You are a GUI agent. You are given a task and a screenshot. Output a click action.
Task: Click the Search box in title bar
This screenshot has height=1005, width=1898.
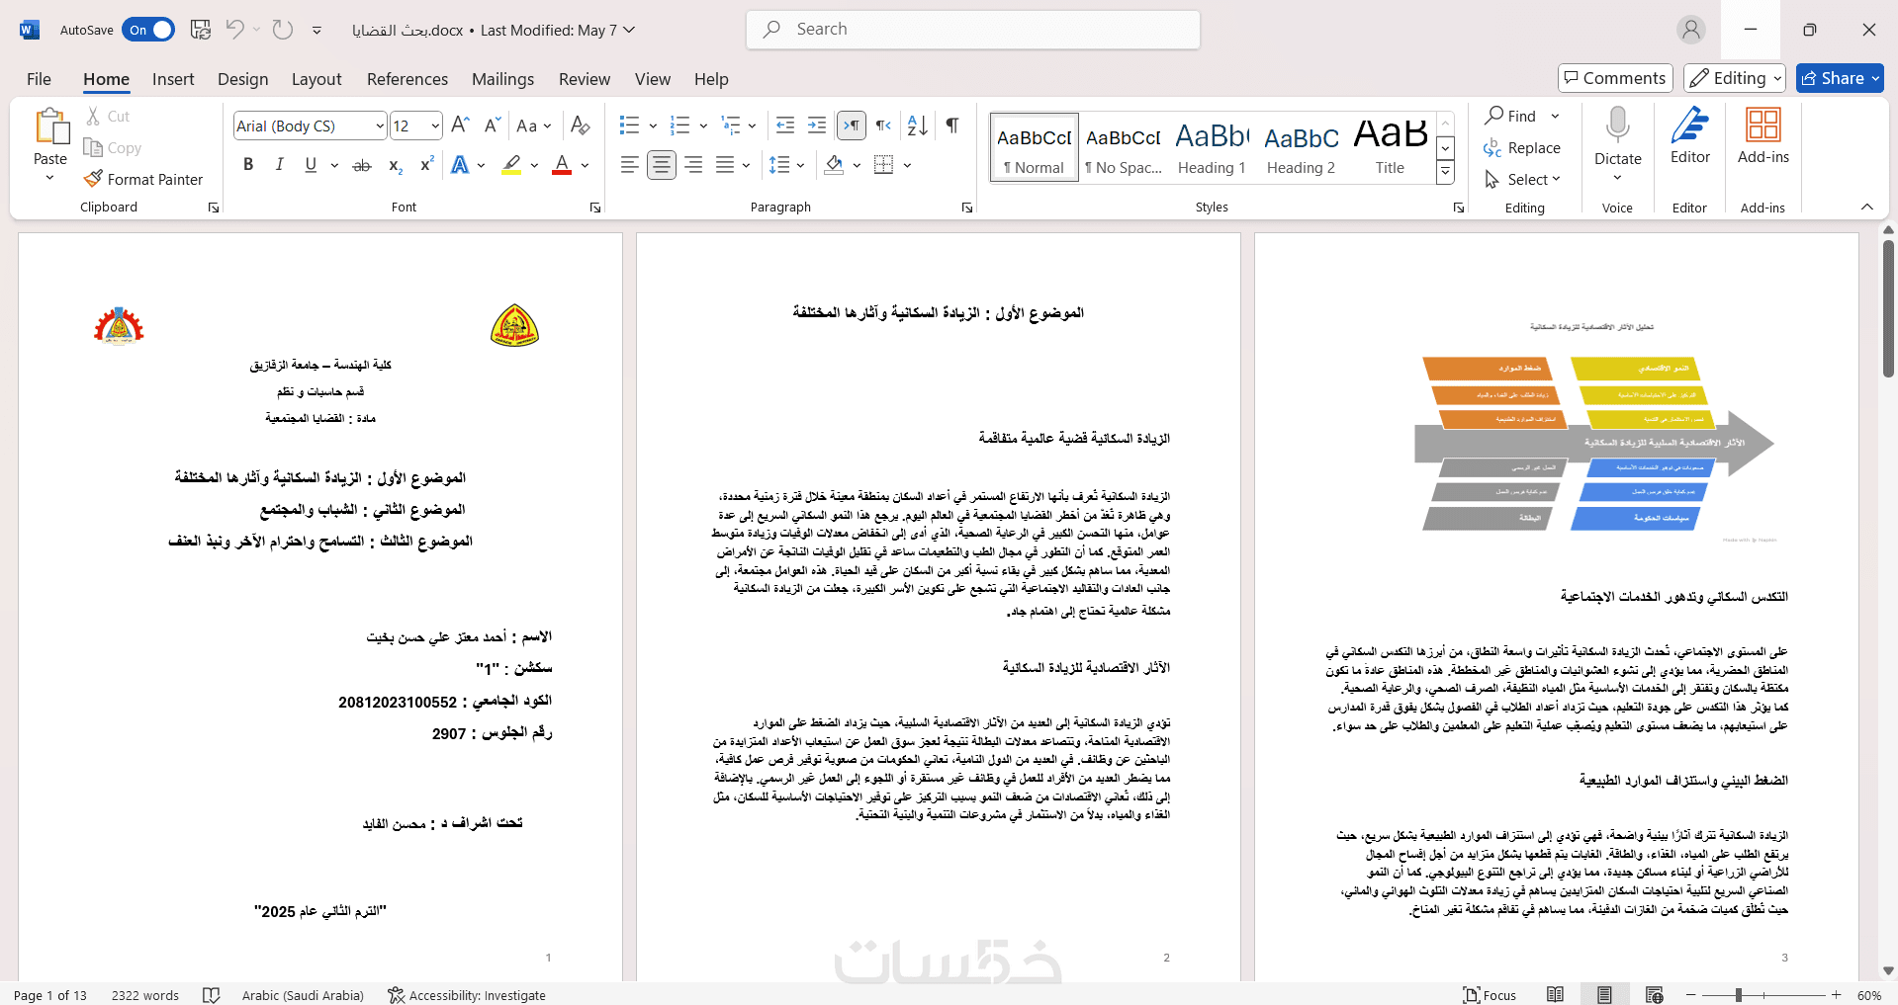pyautogui.click(x=973, y=30)
